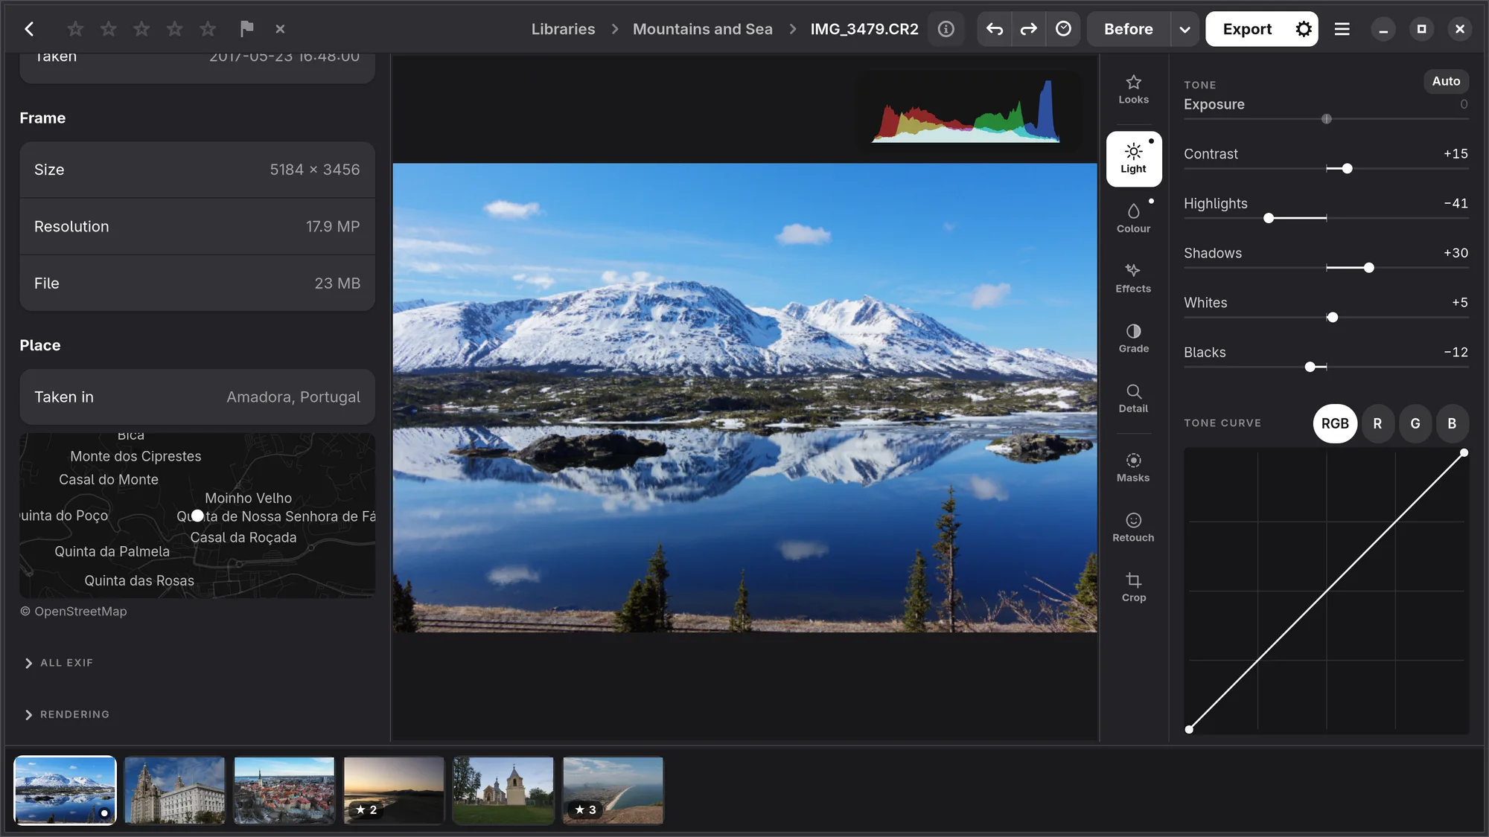Open the Detail panel

1133,398
